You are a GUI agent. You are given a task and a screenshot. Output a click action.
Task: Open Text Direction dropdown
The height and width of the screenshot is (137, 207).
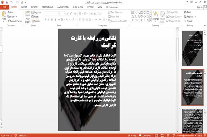pyautogui.click(x=116, y=12)
